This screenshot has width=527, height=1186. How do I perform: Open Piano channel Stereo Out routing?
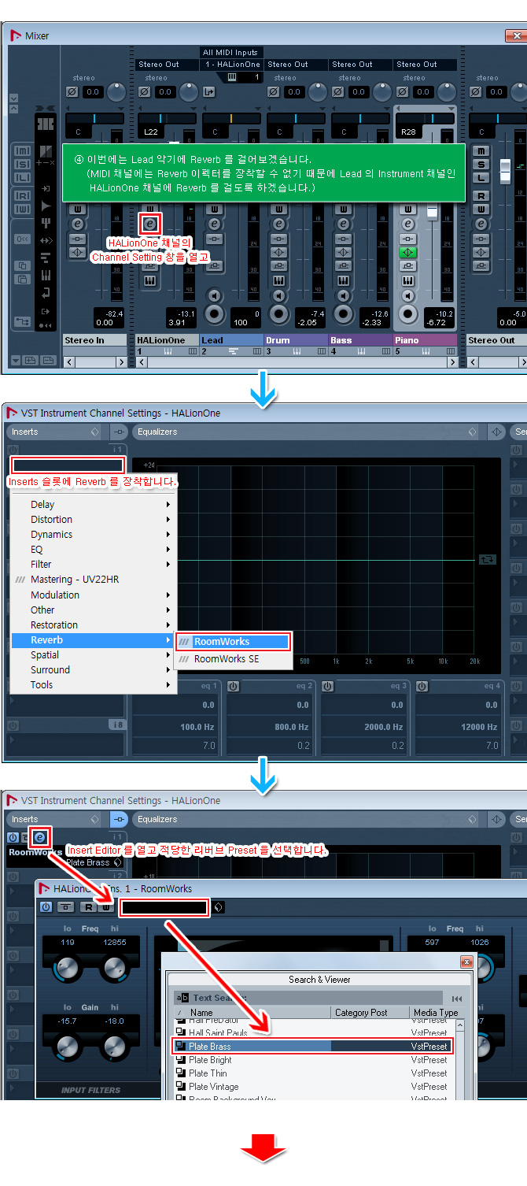coord(425,65)
